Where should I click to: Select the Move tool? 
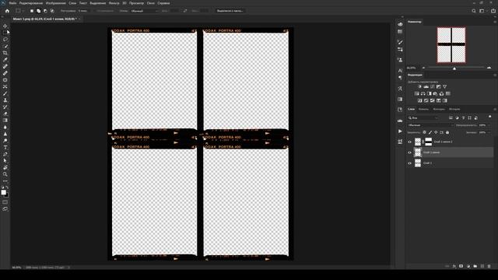[5, 26]
